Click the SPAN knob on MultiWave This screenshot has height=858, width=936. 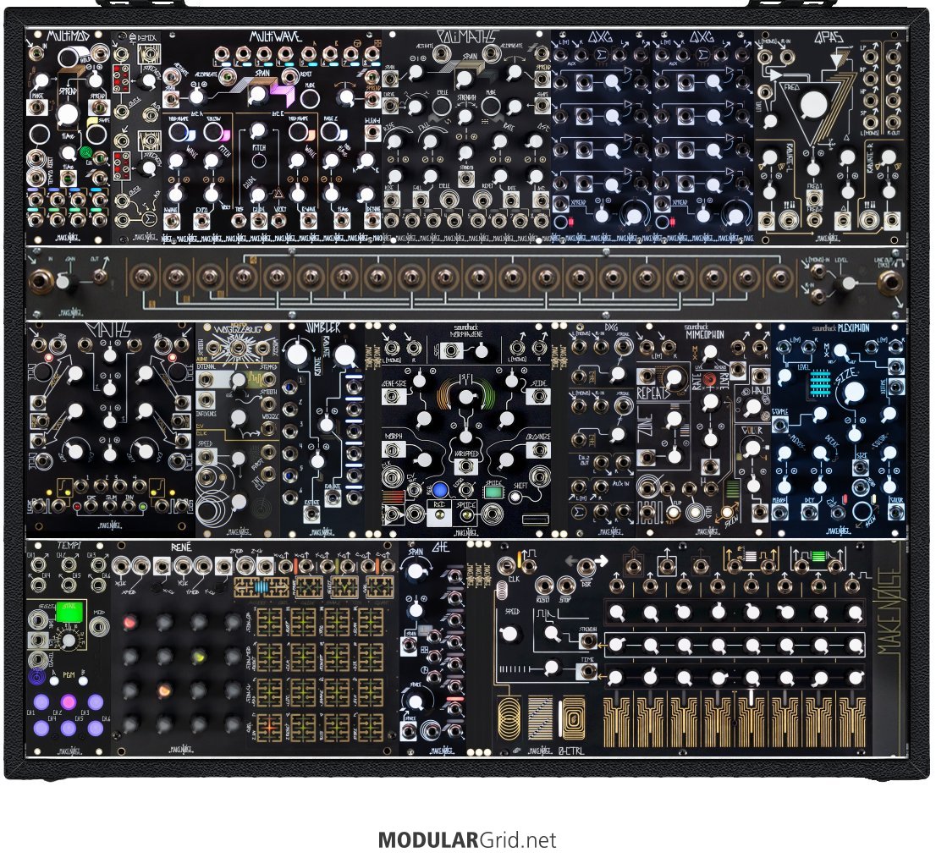tap(257, 94)
